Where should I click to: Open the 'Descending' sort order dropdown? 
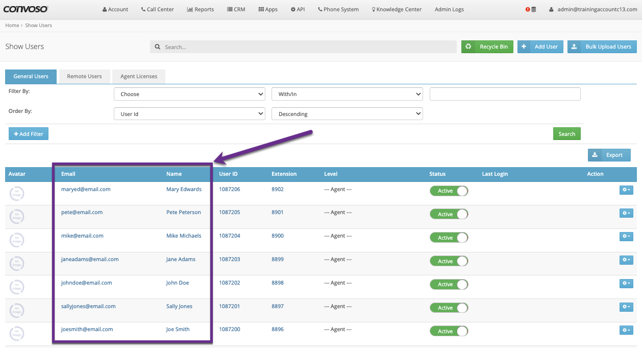click(348, 114)
